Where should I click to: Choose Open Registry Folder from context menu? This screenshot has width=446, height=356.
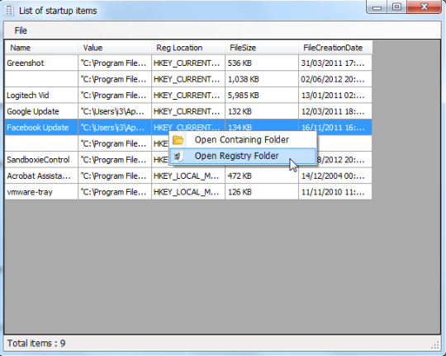click(x=243, y=156)
